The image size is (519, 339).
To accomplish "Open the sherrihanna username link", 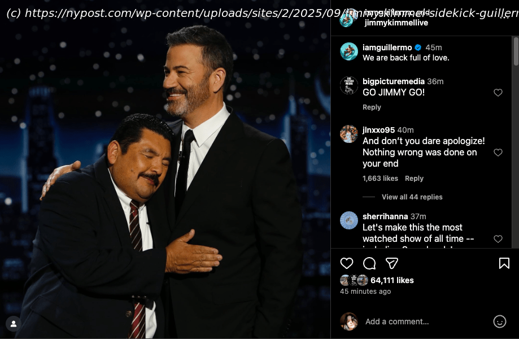I will coord(385,216).
